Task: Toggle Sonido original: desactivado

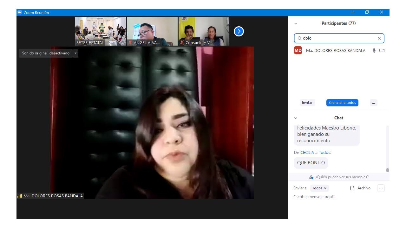Action: 46,53
